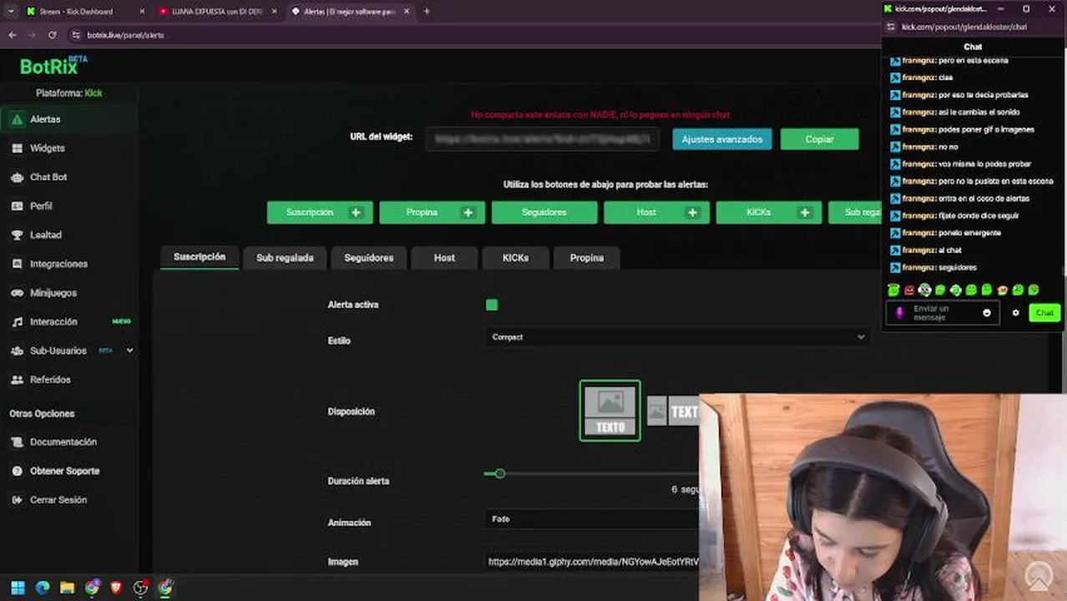Click the plus on the Host test button
Screen dimensions: 1067x601
tap(692, 213)
